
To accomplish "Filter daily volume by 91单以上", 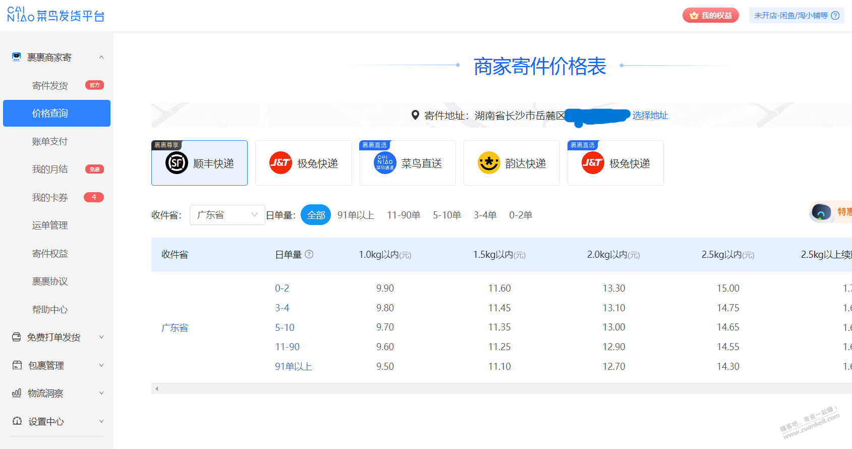I will click(356, 215).
